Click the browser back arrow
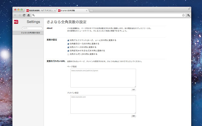202x126 pixels. (x=15, y=15)
